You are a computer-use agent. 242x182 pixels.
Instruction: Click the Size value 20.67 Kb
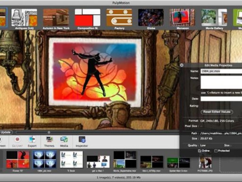pos(206,139)
